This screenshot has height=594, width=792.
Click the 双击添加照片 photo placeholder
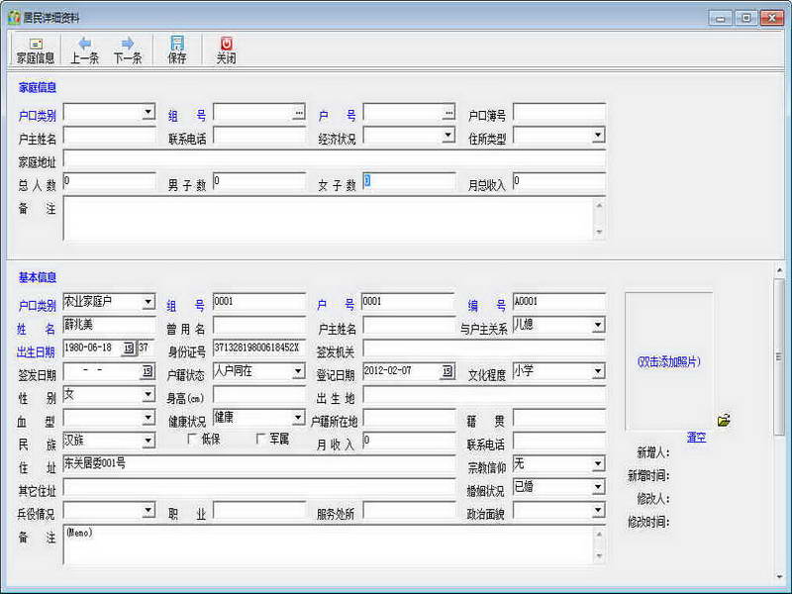coord(669,361)
